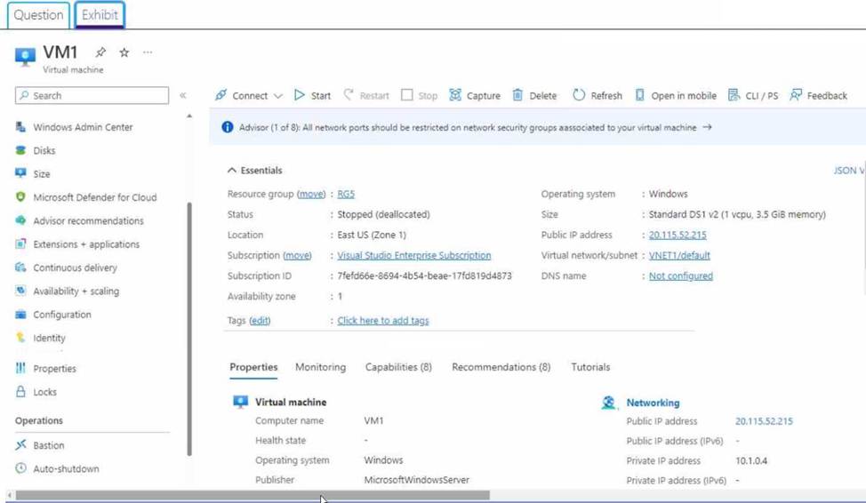Click the sidebar vertical scrollbar

click(189, 329)
